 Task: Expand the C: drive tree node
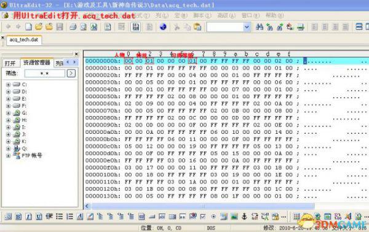click(x=8, y=85)
